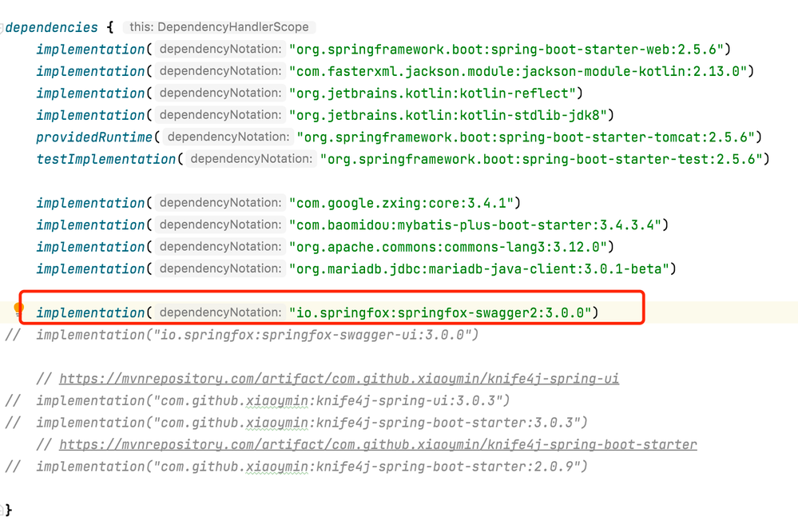798x521 pixels.
Task: Click the kotlin-reflect dependency string
Action: (432, 93)
